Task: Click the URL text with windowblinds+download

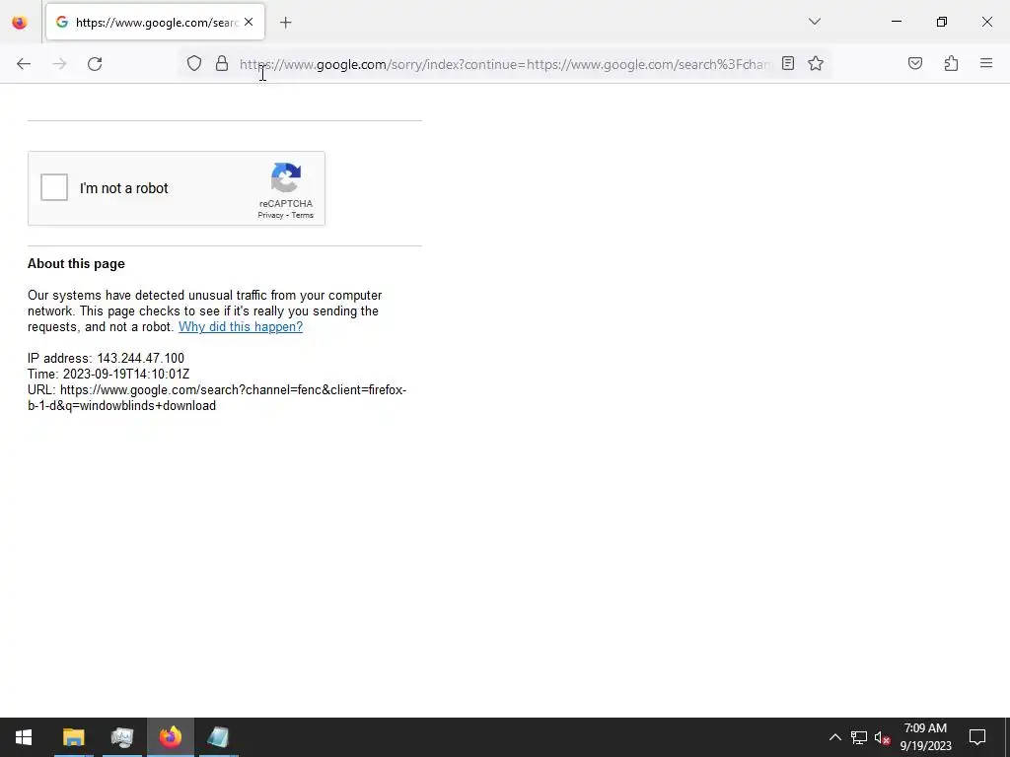Action: point(217,398)
